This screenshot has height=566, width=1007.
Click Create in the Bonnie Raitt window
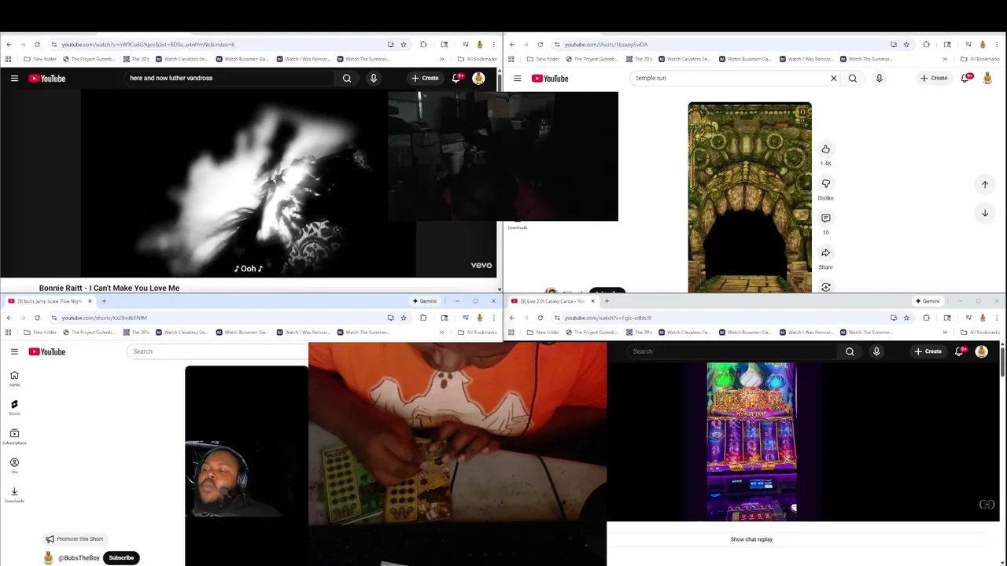coord(425,78)
